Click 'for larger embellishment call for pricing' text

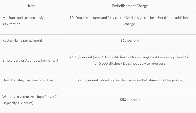coord(153,80)
